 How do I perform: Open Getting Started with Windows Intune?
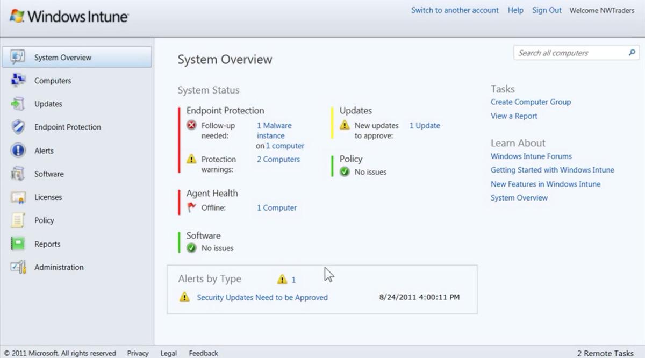point(553,170)
